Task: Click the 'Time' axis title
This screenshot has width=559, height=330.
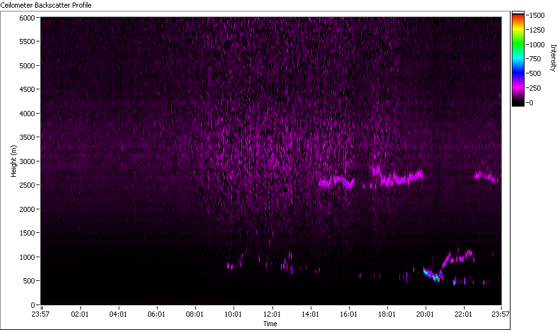Action: point(270,324)
